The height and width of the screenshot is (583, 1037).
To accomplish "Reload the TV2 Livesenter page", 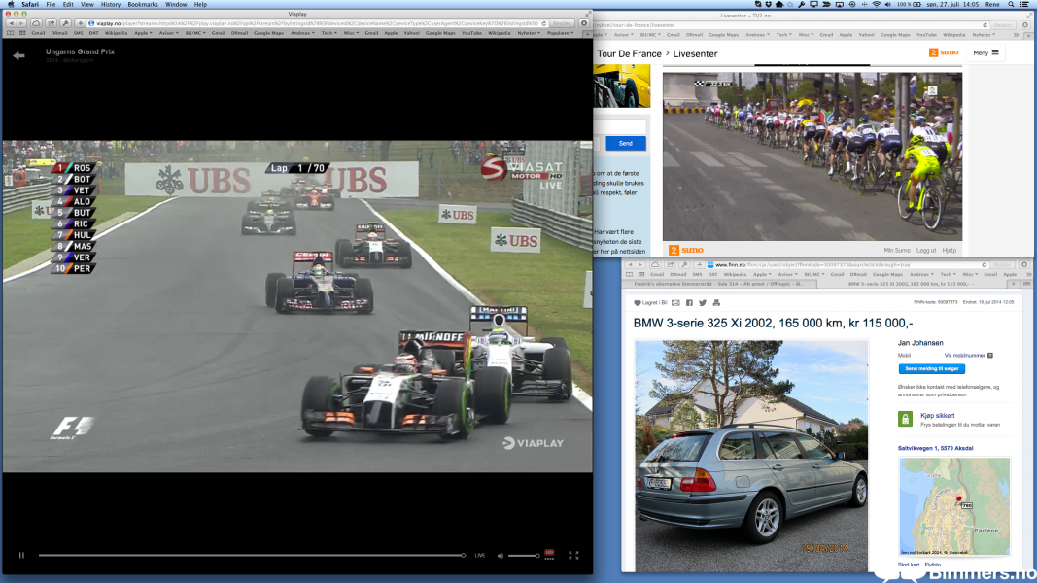I will [x=985, y=25].
